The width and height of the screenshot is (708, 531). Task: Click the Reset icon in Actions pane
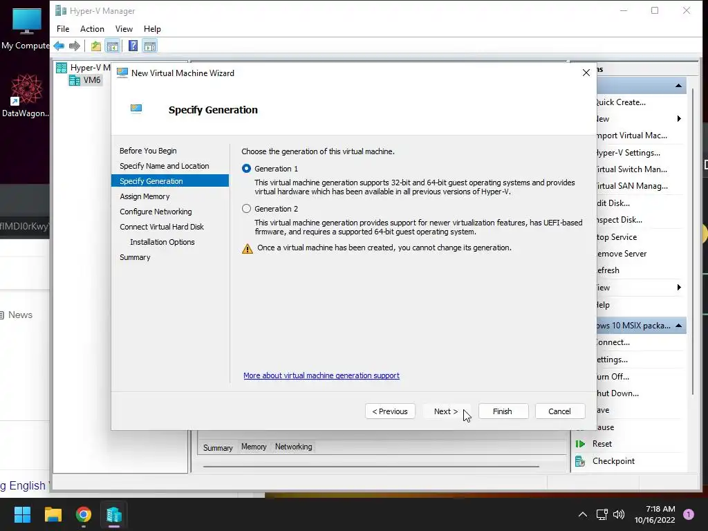[x=580, y=444]
